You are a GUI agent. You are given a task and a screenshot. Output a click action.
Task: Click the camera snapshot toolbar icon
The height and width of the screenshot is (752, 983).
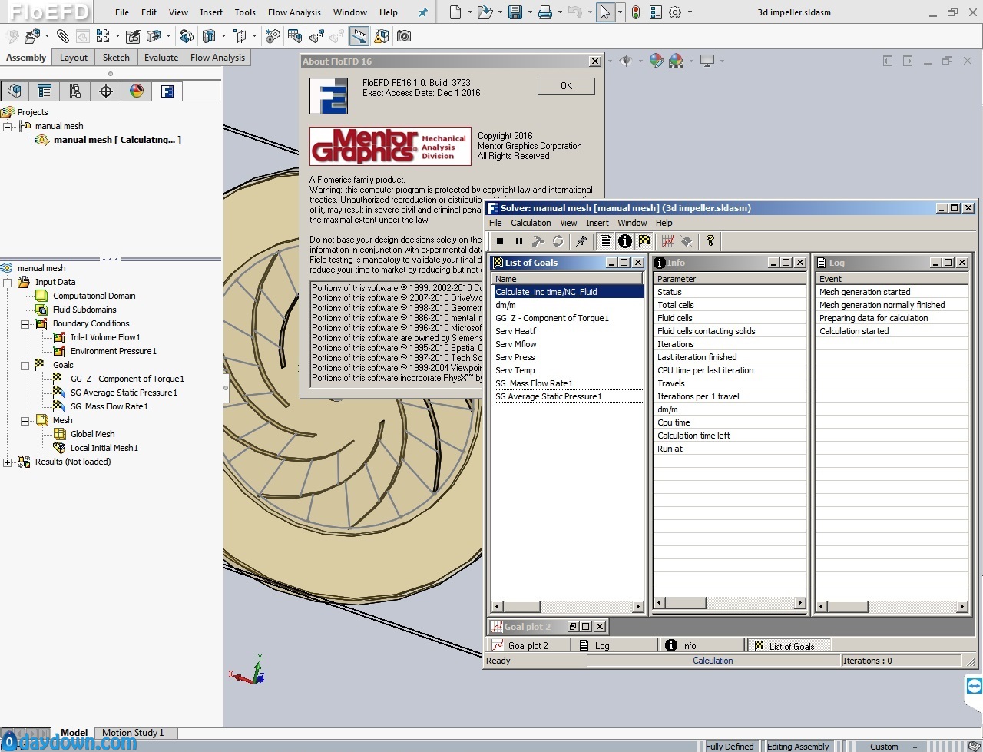coord(404,36)
